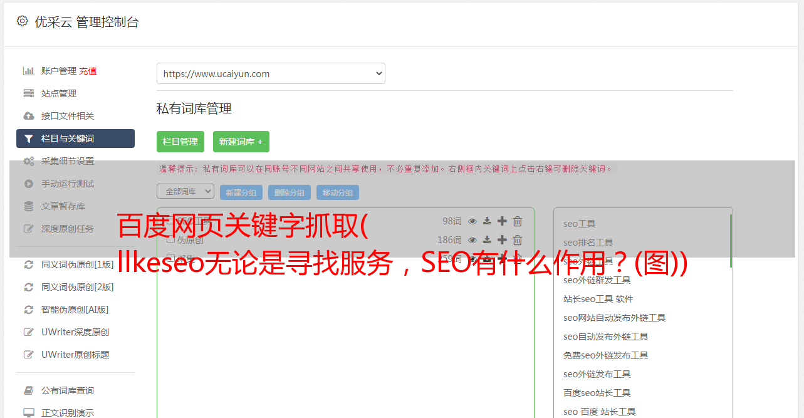Delete the 186词 library with trash icon
Viewport: 804px width, 418px height.
(x=518, y=240)
